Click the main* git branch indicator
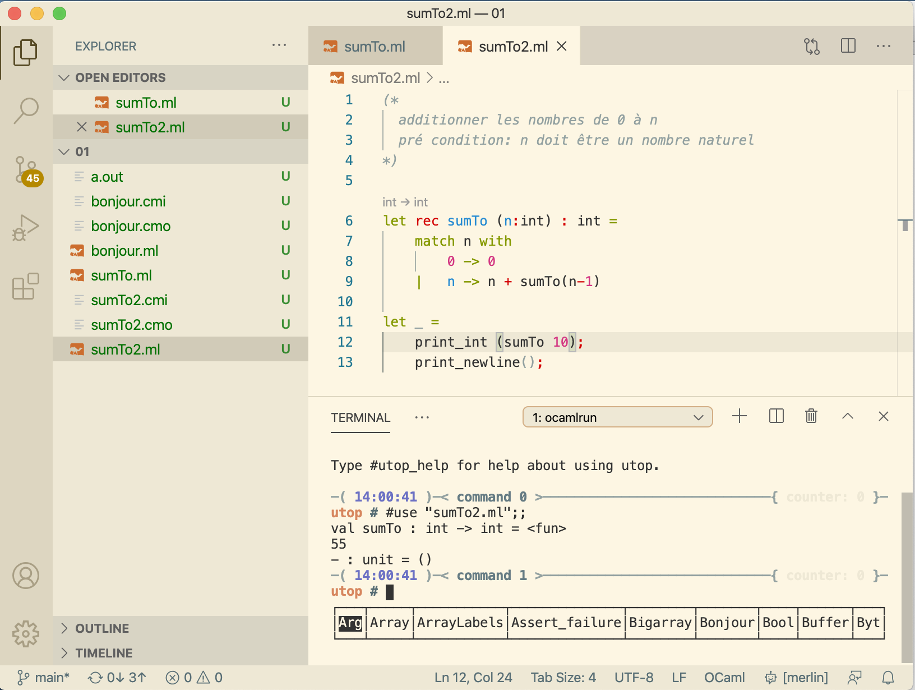 tap(43, 678)
